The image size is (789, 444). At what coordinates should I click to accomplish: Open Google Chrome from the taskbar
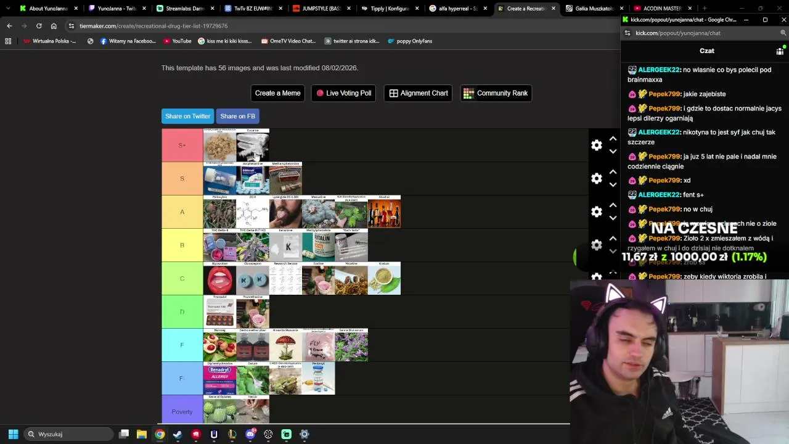pos(160,434)
